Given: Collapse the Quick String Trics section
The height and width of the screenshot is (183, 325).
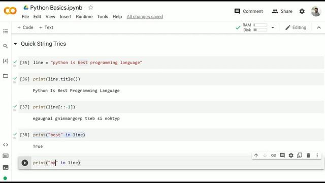Looking at the screenshot, I should [15, 44].
